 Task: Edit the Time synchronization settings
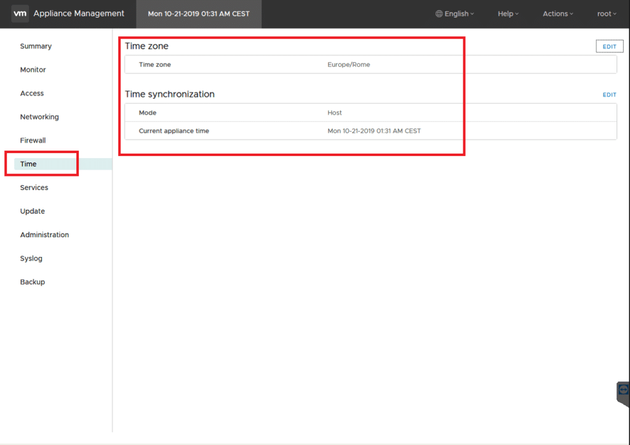[x=609, y=95]
